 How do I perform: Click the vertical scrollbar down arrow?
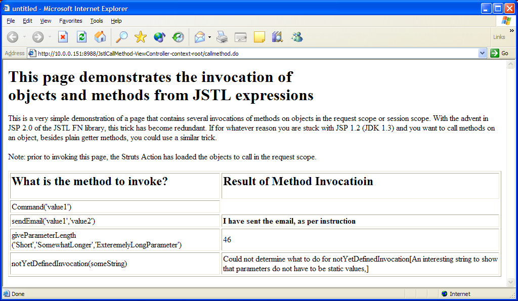(x=511, y=282)
